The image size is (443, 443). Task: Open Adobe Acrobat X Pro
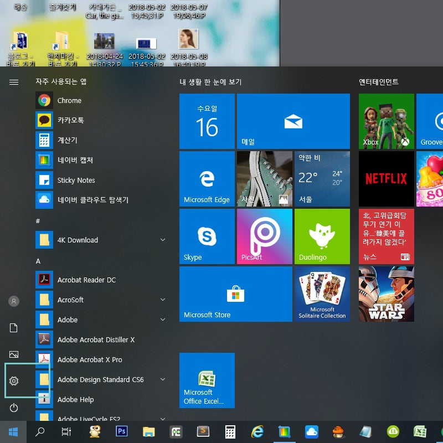tap(100, 359)
